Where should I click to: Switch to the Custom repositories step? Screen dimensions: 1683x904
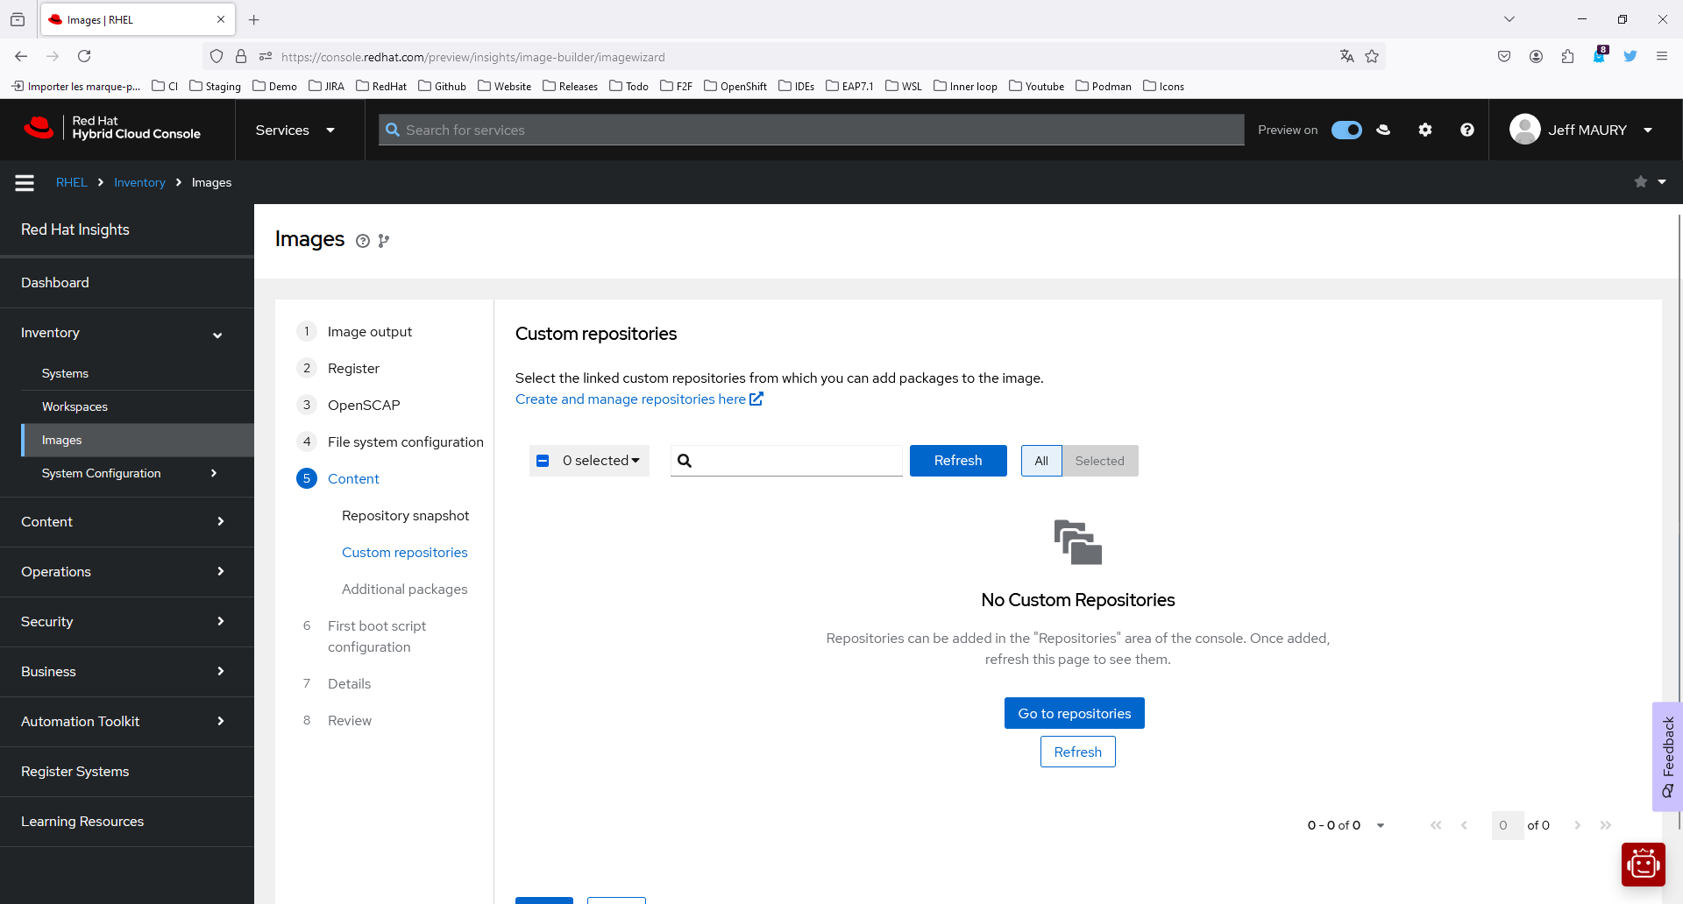click(404, 552)
